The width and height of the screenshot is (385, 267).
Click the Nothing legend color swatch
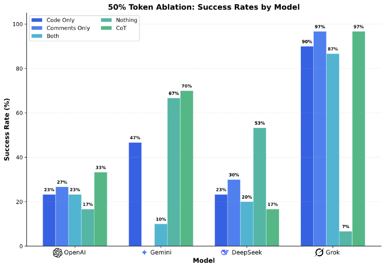(108, 20)
